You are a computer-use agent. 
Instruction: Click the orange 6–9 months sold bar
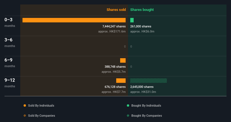[123, 60]
